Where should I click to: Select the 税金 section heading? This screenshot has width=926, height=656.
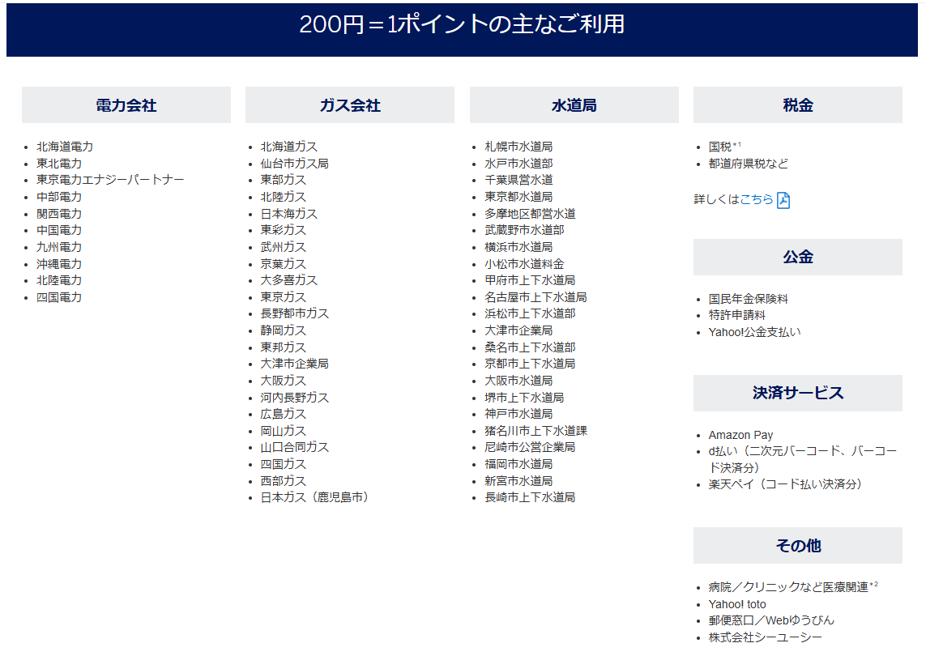pos(798,105)
